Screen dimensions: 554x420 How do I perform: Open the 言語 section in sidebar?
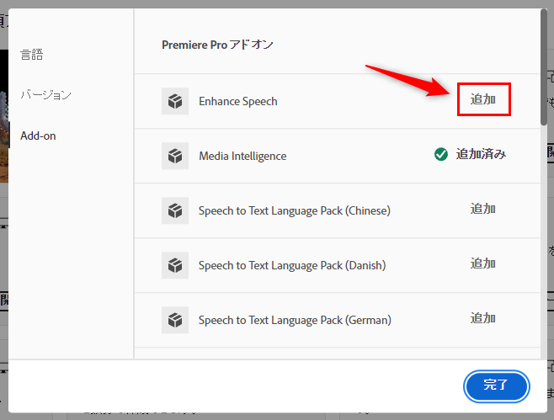point(32,55)
